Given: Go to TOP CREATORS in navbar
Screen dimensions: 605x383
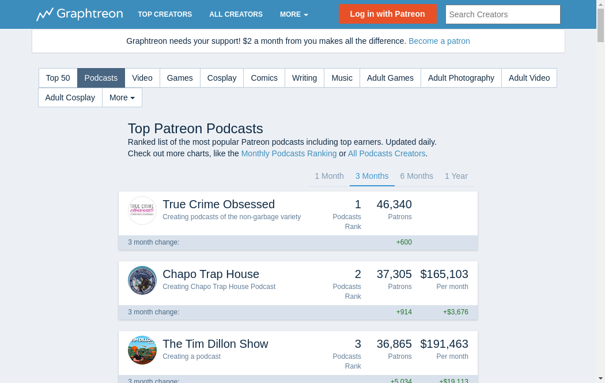Looking at the screenshot, I should pyautogui.click(x=165, y=14).
